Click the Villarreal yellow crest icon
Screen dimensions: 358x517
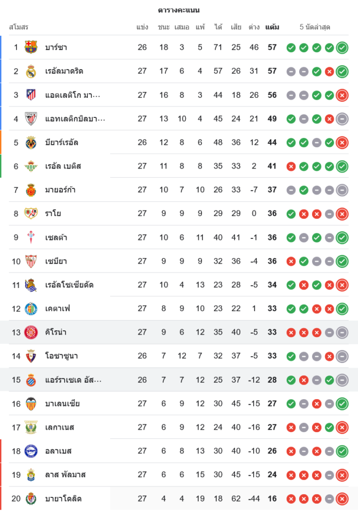click(31, 143)
